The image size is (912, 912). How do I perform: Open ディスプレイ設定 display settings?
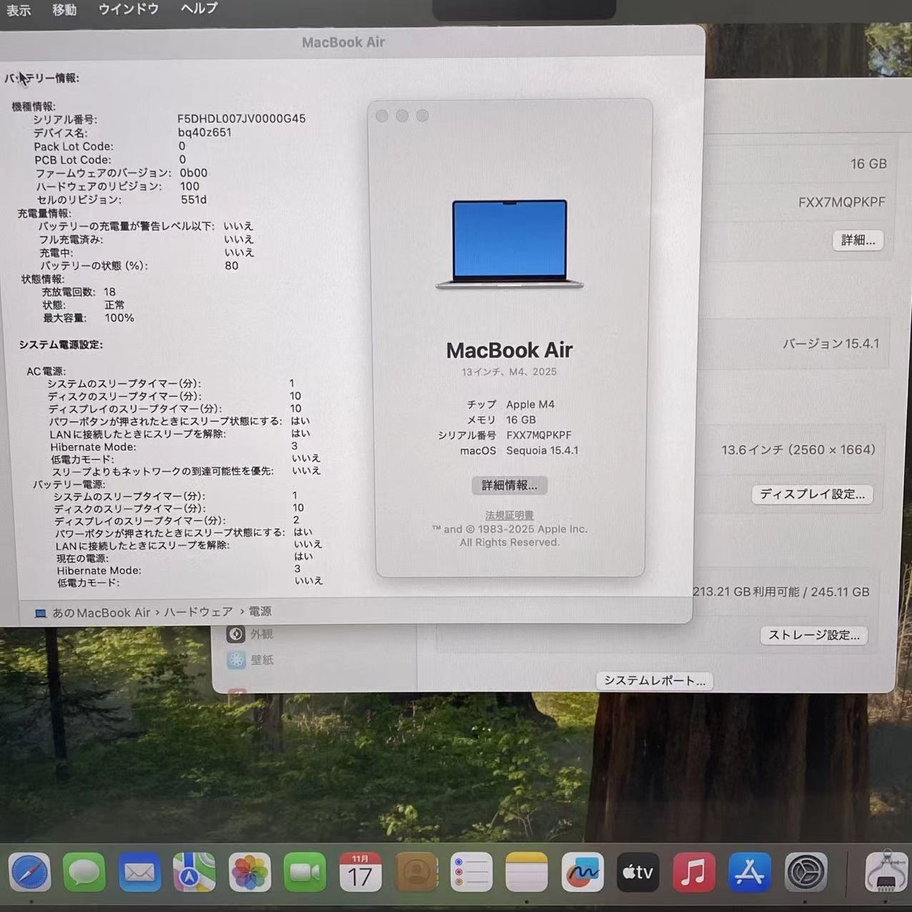(812, 494)
